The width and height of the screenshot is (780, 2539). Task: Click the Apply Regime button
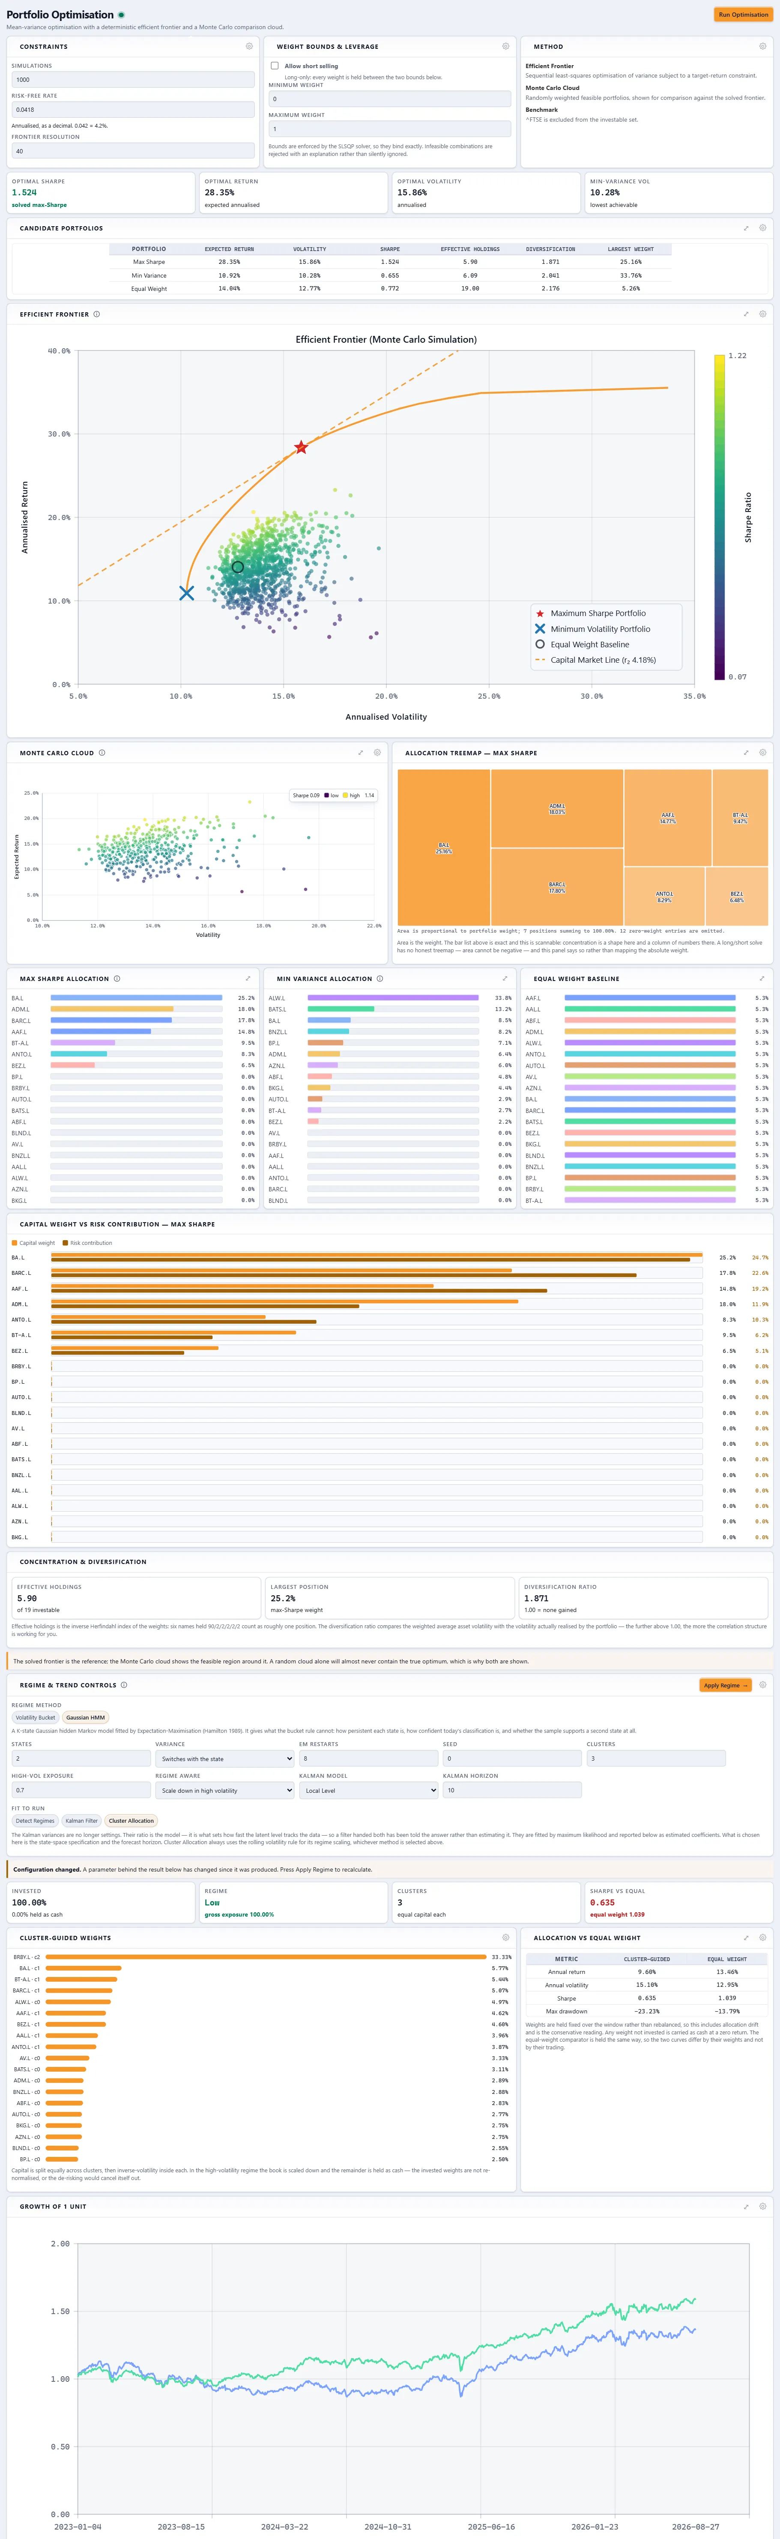[726, 1685]
